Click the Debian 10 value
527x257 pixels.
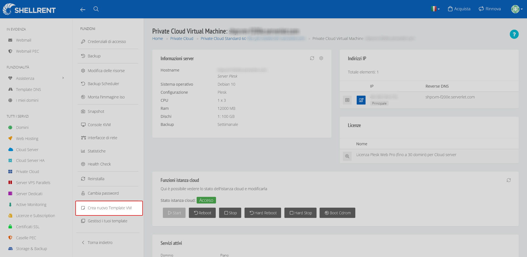tap(226, 84)
